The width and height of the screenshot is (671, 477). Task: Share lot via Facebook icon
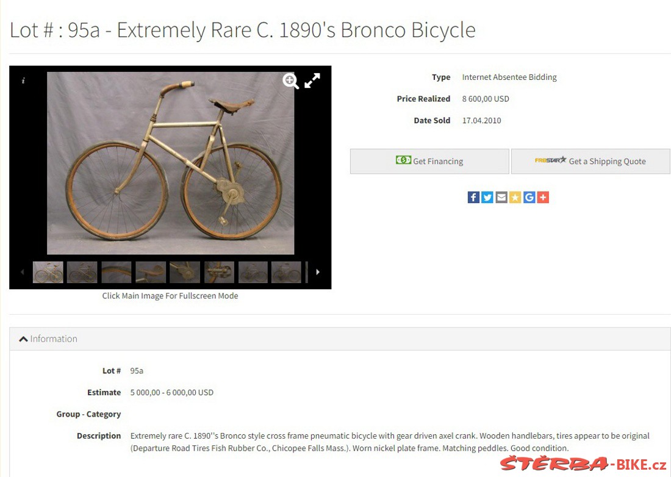(x=473, y=197)
